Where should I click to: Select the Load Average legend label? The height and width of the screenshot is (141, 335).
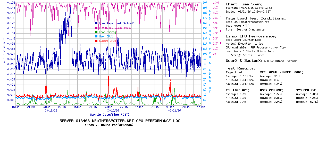[x=108, y=32]
